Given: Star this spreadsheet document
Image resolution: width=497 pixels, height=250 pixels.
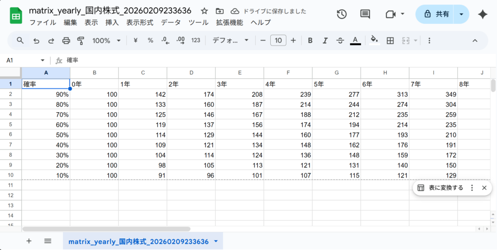Looking at the screenshot, I should coord(204,11).
